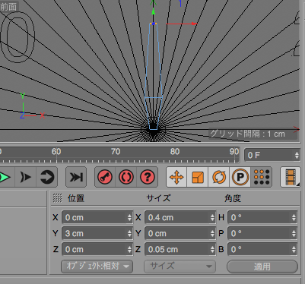
Task: Click size Y field 0 cm
Action: click(180, 233)
